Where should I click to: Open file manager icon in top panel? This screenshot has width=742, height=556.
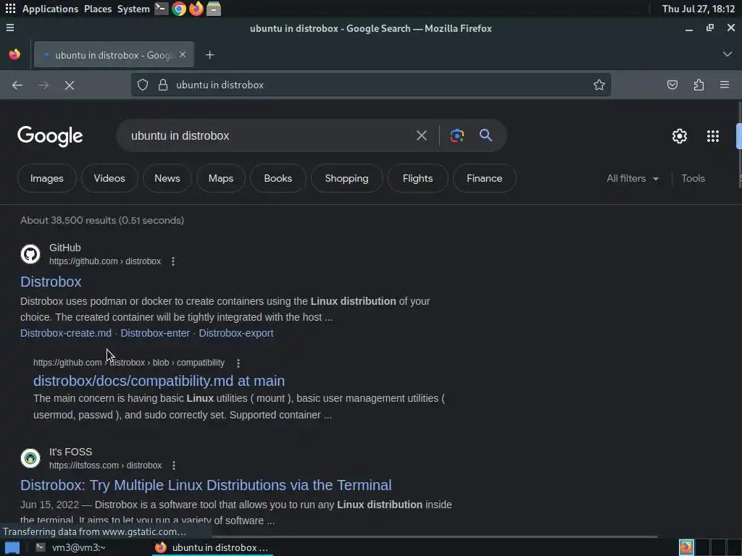pyautogui.click(x=214, y=9)
